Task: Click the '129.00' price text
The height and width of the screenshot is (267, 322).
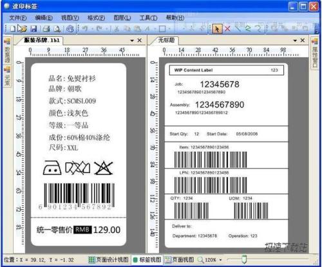Action: tap(107, 230)
